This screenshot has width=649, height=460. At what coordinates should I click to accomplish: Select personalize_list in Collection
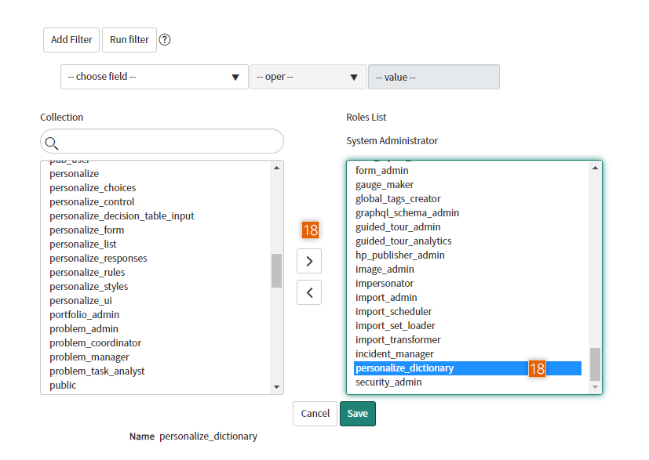coord(82,244)
